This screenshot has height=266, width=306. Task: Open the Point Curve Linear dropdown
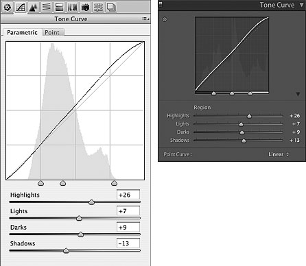click(279, 154)
